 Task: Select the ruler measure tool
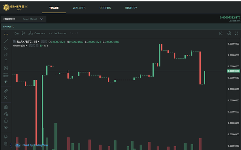click(6, 91)
